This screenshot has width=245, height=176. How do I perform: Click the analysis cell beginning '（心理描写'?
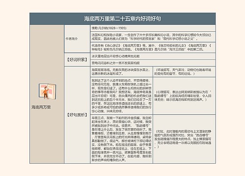click(x=184, y=96)
